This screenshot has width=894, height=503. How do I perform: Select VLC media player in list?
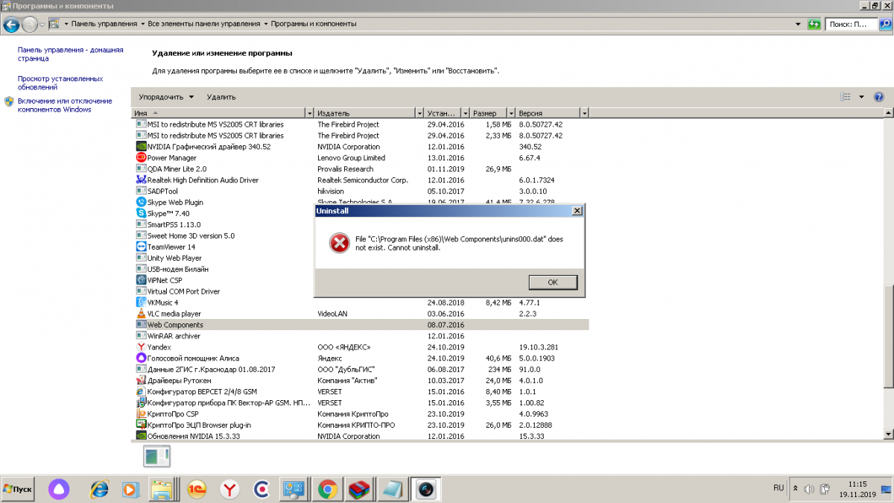tap(174, 314)
